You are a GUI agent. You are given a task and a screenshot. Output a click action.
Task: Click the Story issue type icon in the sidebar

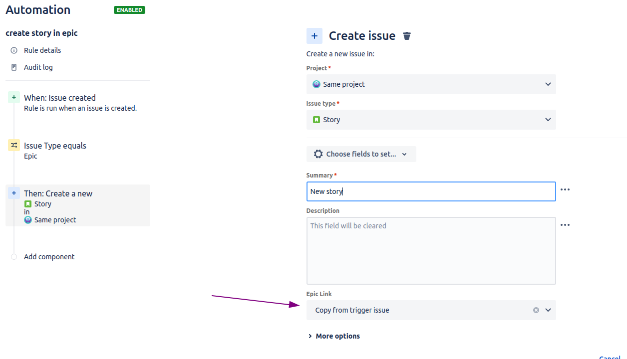tap(28, 204)
